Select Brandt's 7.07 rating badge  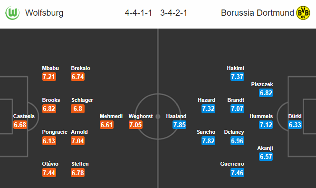(x=237, y=109)
